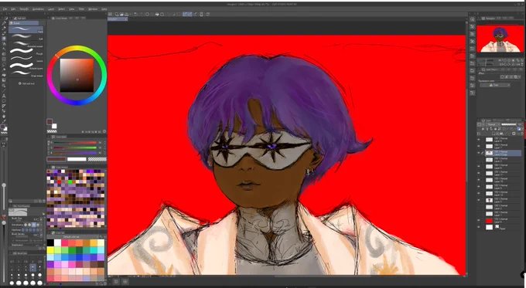Set anti-aliasing to None (first circle)

(26, 225)
